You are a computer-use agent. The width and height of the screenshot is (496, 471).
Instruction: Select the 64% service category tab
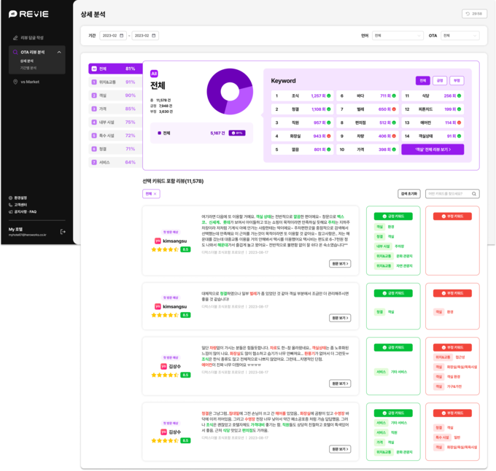115,163
